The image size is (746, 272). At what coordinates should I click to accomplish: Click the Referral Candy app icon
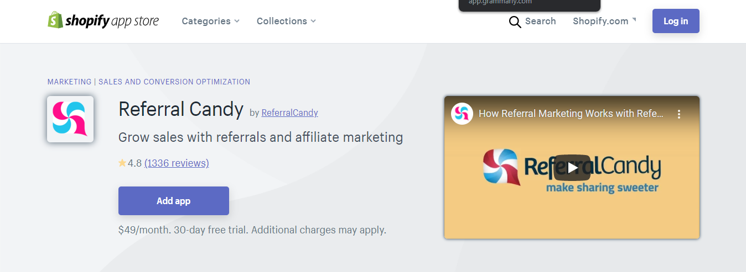click(x=70, y=119)
